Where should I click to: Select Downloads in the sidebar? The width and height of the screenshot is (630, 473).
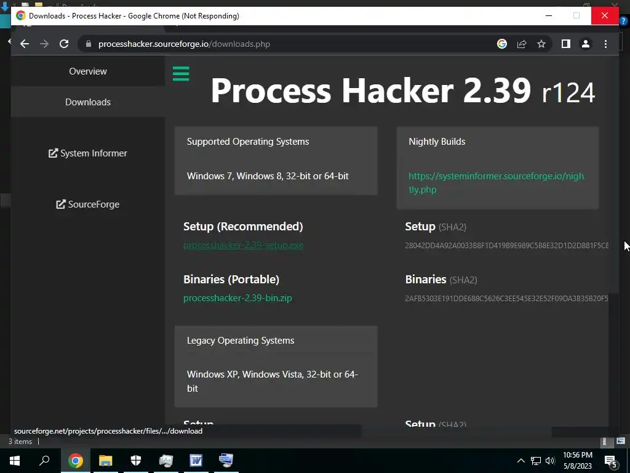coord(87,102)
